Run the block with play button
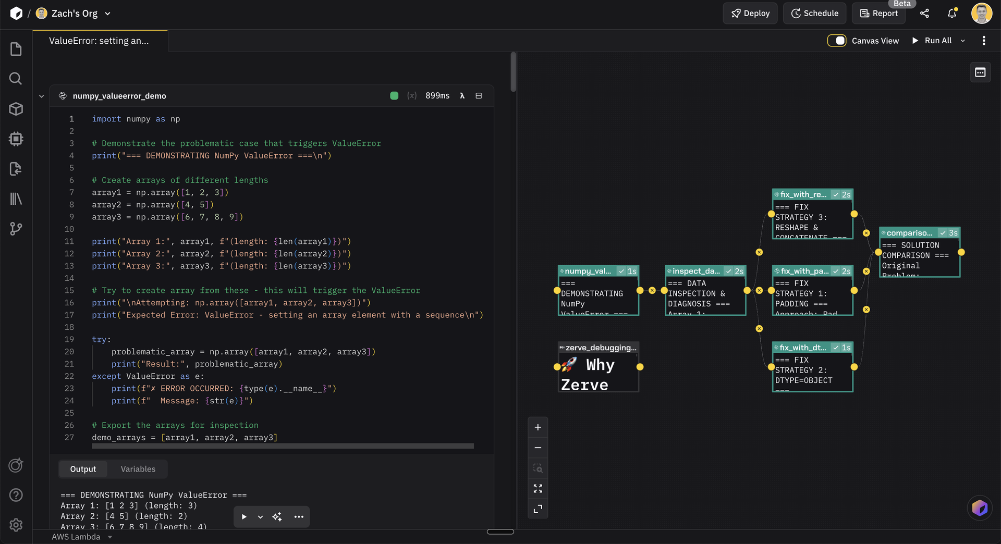The image size is (1001, 544). 244,517
